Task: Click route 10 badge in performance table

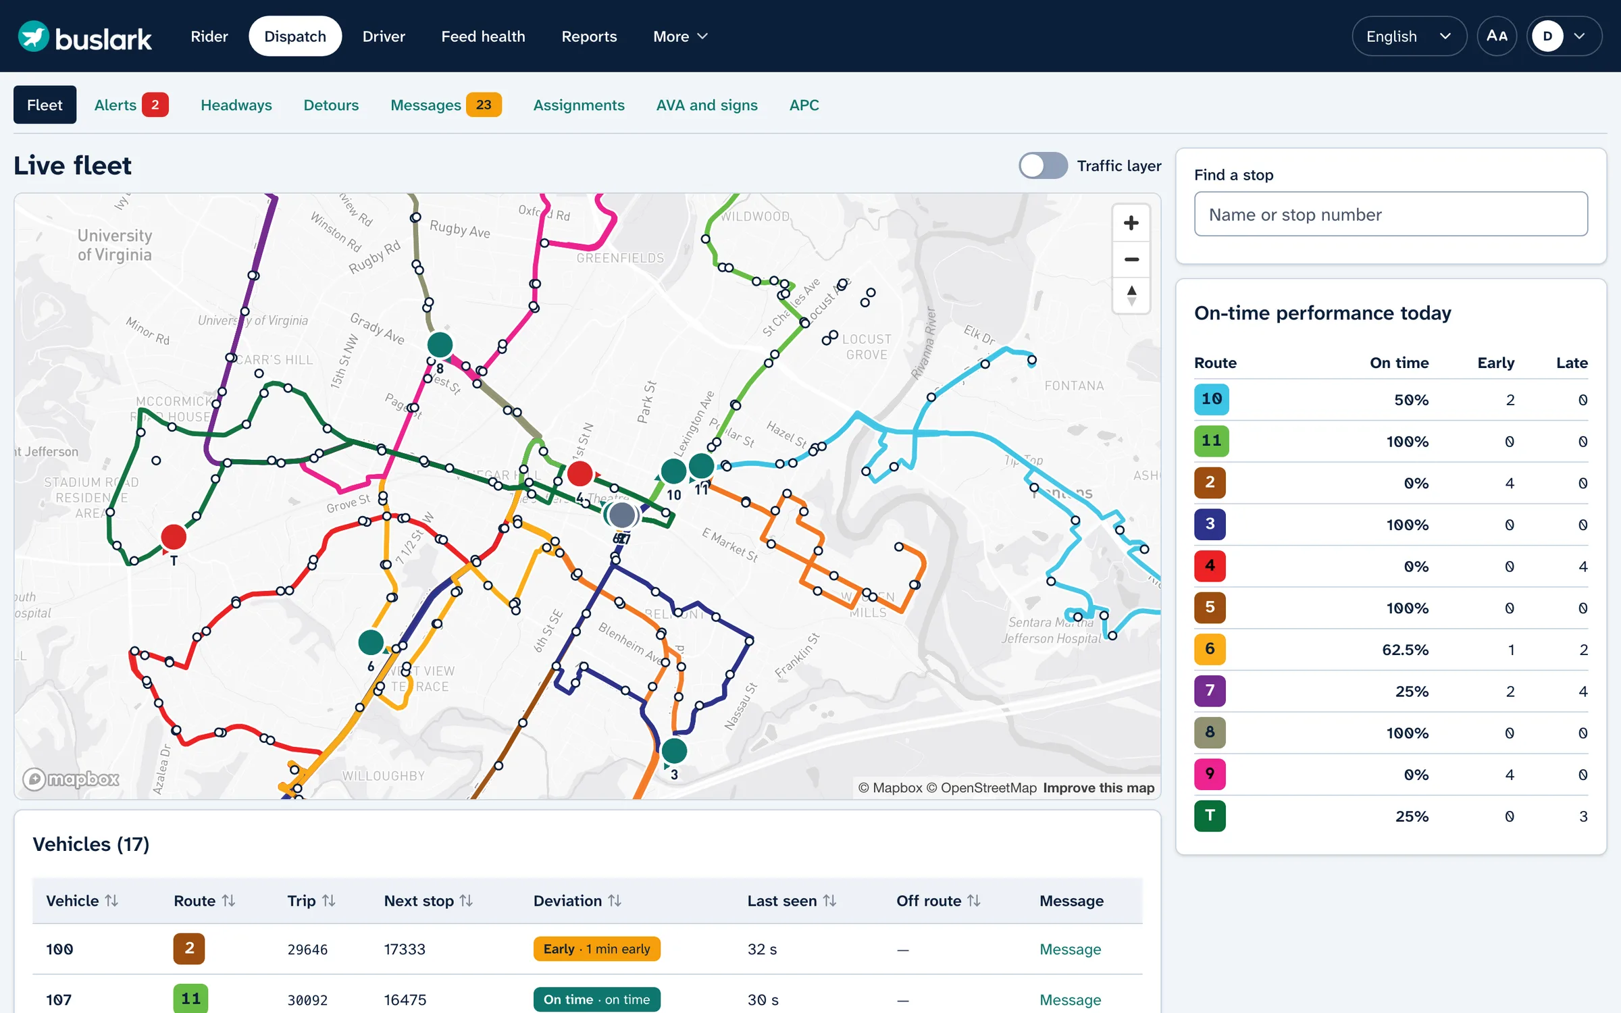Action: tap(1212, 399)
